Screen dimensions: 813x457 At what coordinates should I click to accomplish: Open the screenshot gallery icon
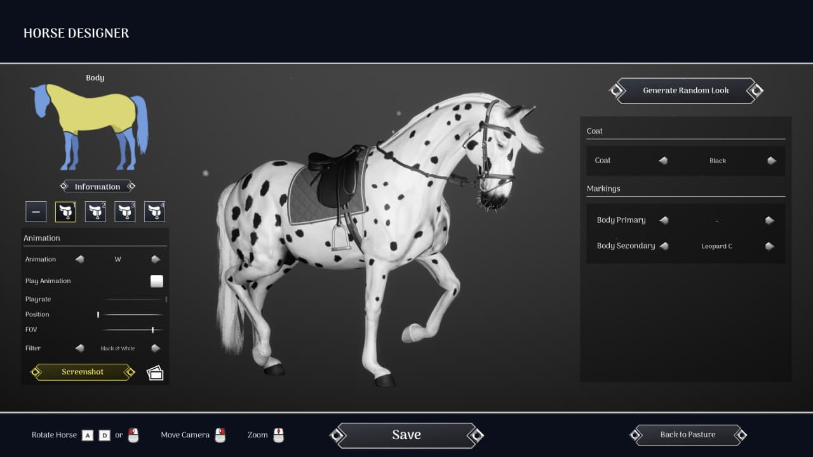point(155,373)
